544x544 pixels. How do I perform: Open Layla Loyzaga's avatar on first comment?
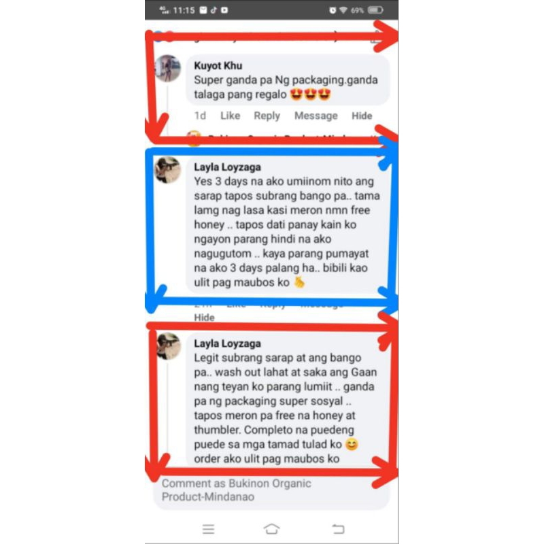[x=167, y=170]
